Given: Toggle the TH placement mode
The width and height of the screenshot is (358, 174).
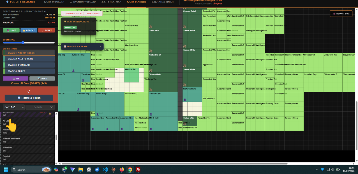Looking at the screenshot, I should (x=16, y=79).
